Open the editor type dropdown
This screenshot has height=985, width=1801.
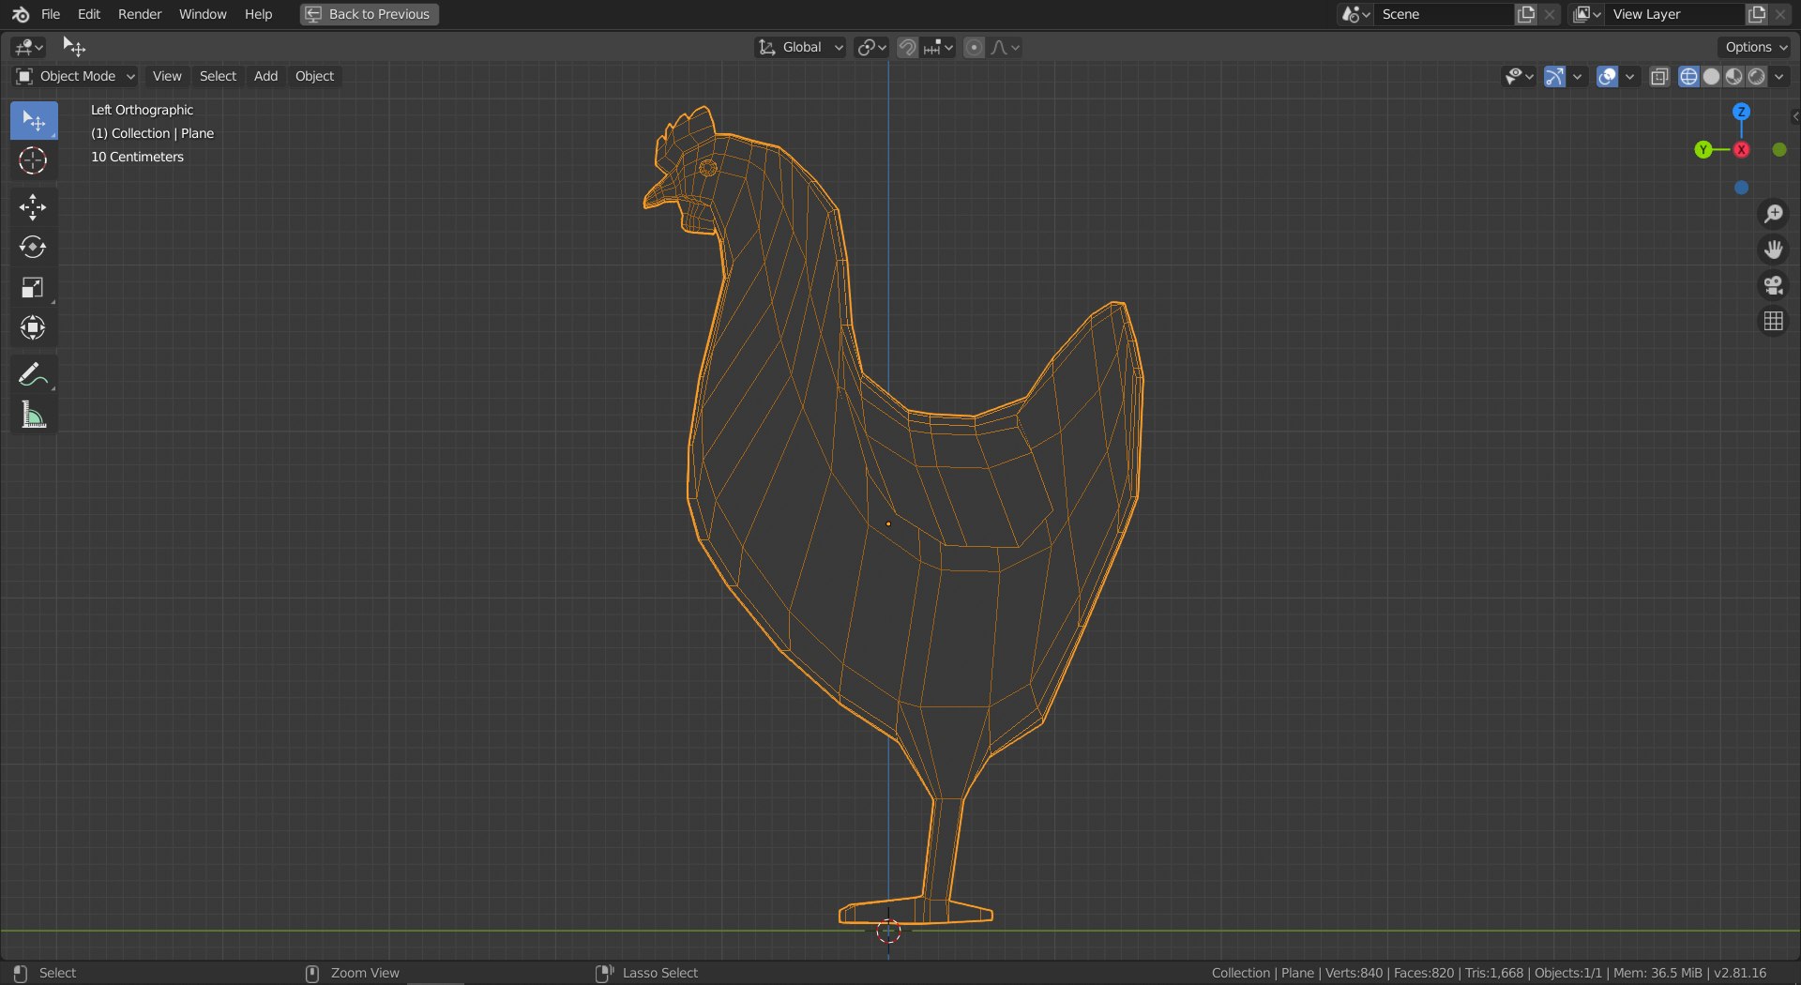[29, 47]
